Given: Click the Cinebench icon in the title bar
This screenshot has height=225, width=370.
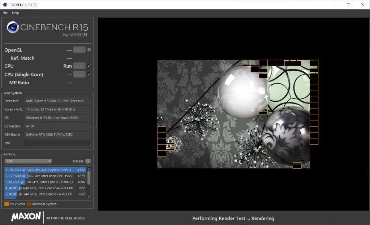Looking at the screenshot, I should pyautogui.click(x=4, y=5).
